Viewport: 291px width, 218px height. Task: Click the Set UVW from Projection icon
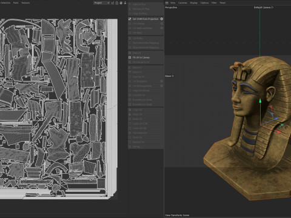coord(130,19)
